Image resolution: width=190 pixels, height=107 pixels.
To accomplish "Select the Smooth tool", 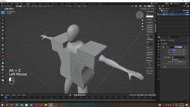I will [x=3, y=70].
